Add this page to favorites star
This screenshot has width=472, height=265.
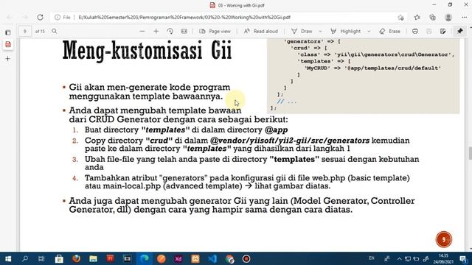point(400,18)
